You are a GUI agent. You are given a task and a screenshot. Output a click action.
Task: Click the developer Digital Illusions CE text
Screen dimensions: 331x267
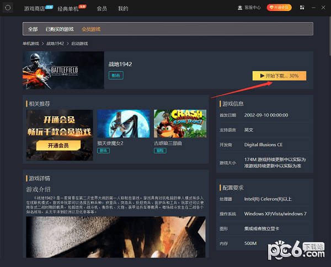[263, 145]
